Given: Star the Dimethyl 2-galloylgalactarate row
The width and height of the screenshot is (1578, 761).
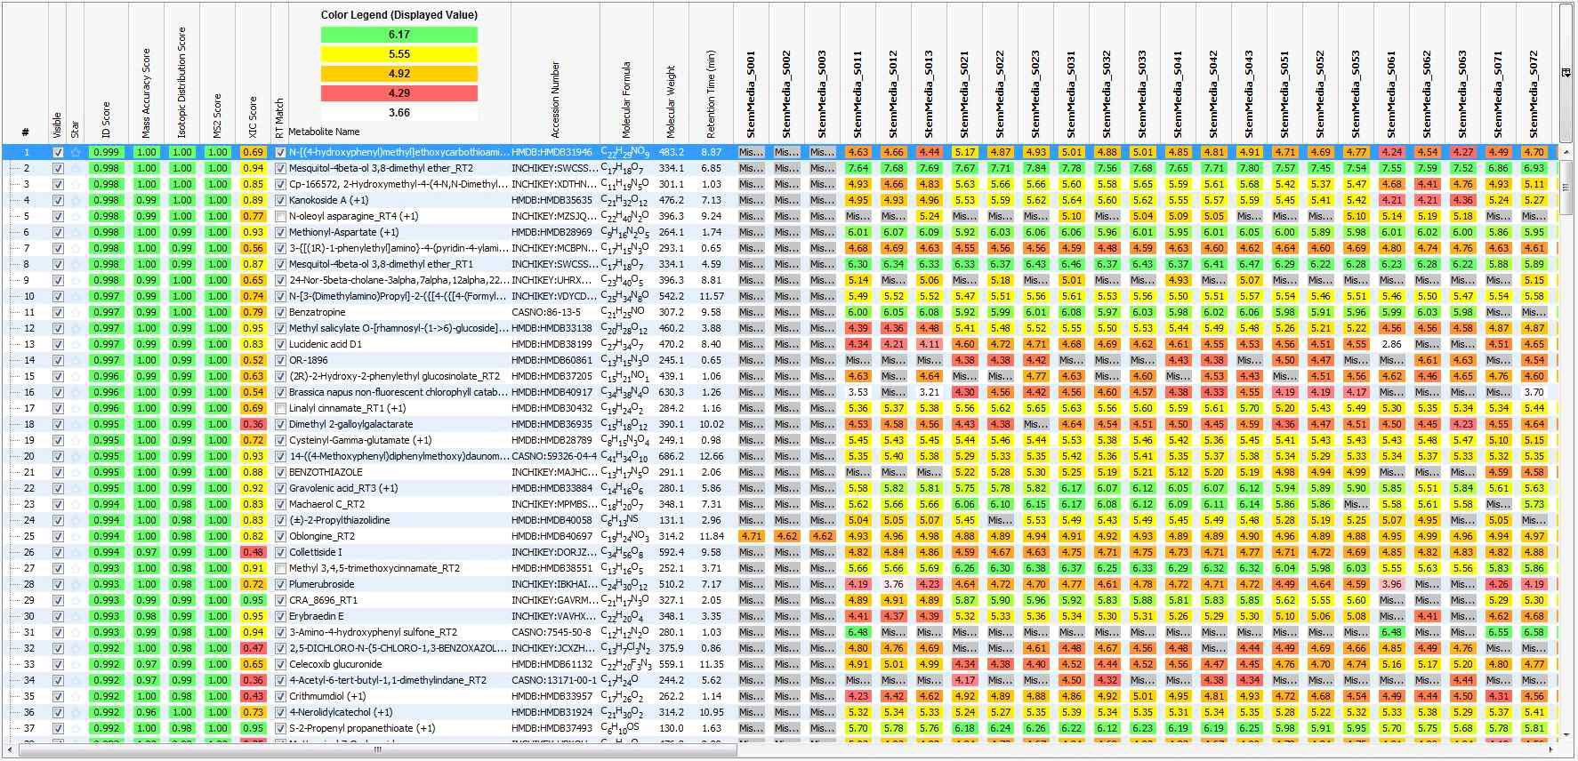Looking at the screenshot, I should pos(76,424).
